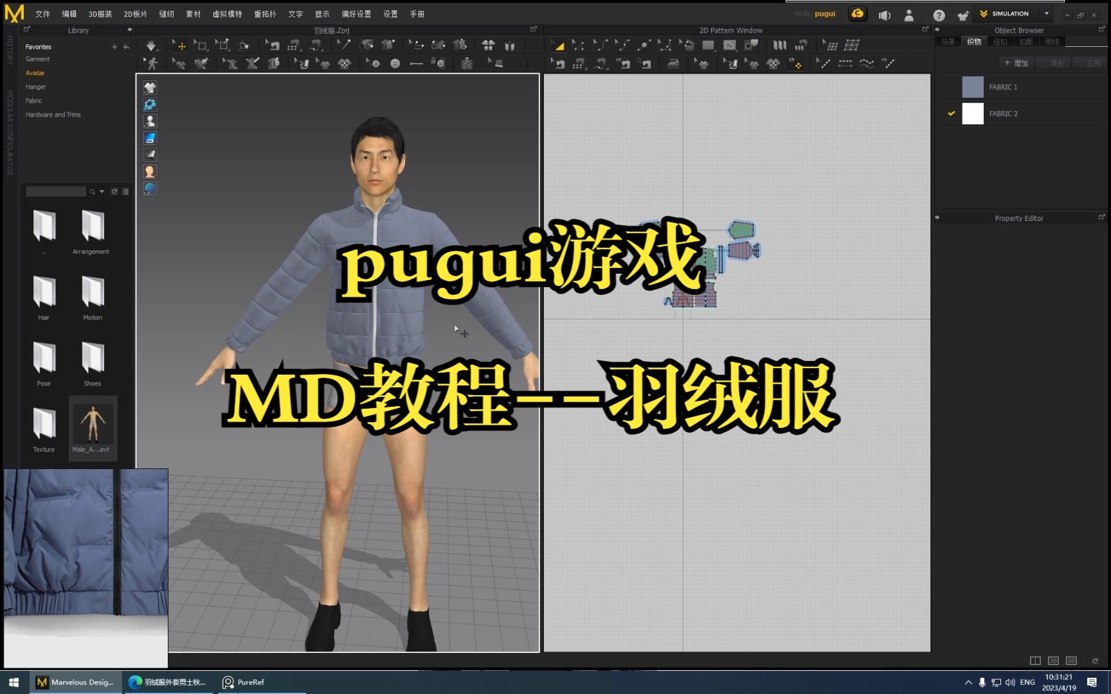Open the help question mark icon
This screenshot has height=694, width=1111.
point(939,15)
